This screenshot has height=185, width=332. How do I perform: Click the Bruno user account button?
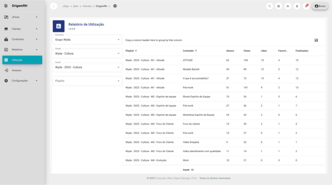[x=320, y=6]
